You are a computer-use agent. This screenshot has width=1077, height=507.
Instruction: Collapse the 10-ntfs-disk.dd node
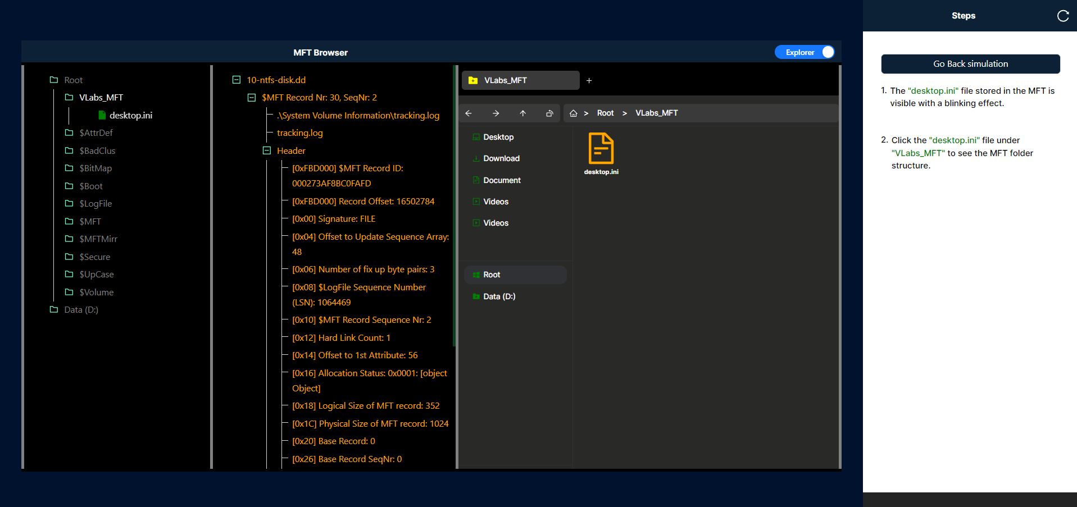pos(237,80)
